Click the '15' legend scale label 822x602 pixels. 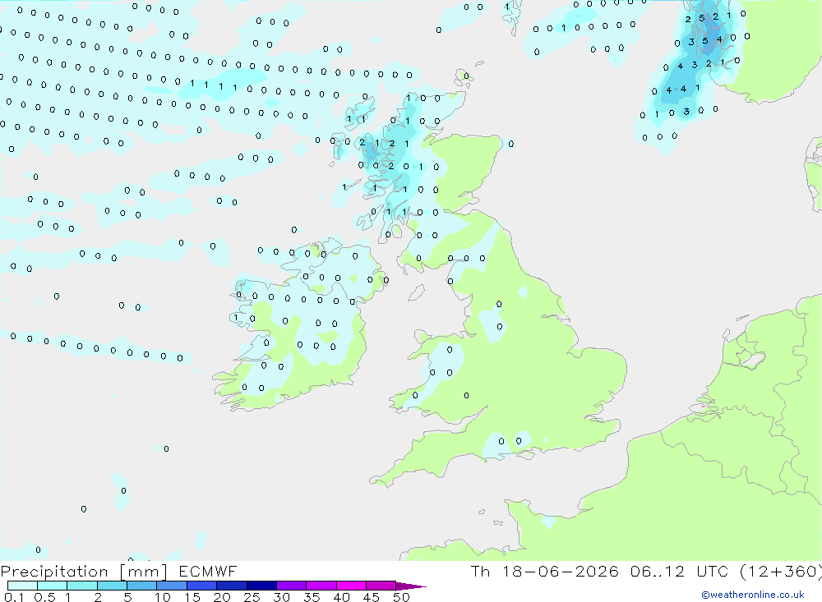(x=192, y=597)
